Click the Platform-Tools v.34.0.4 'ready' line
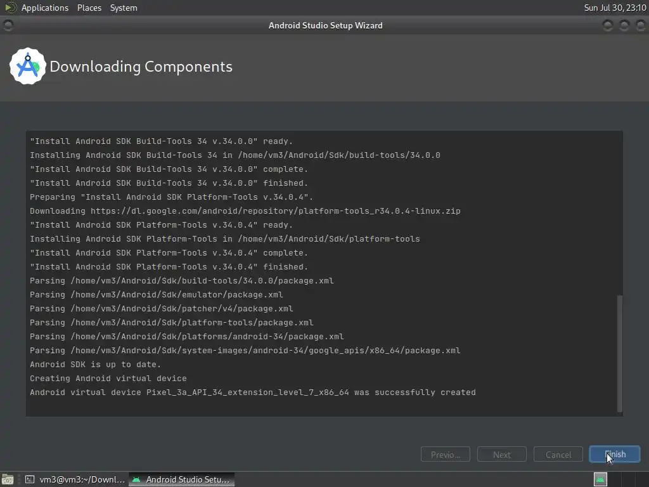This screenshot has width=649, height=487. point(162,225)
